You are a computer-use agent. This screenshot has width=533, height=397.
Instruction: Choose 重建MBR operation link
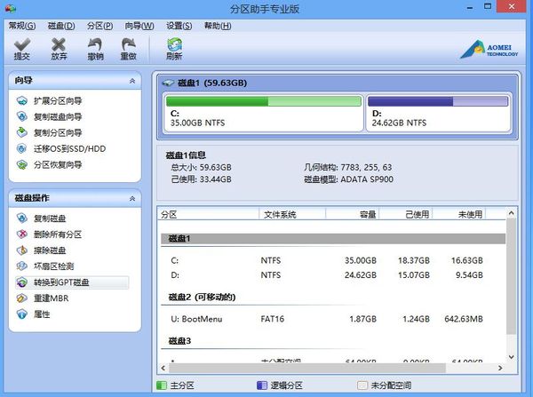coord(51,298)
